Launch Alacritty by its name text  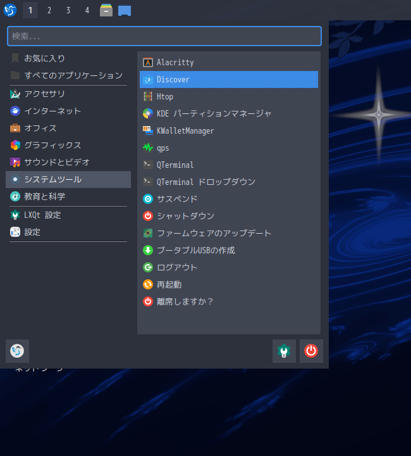point(175,63)
